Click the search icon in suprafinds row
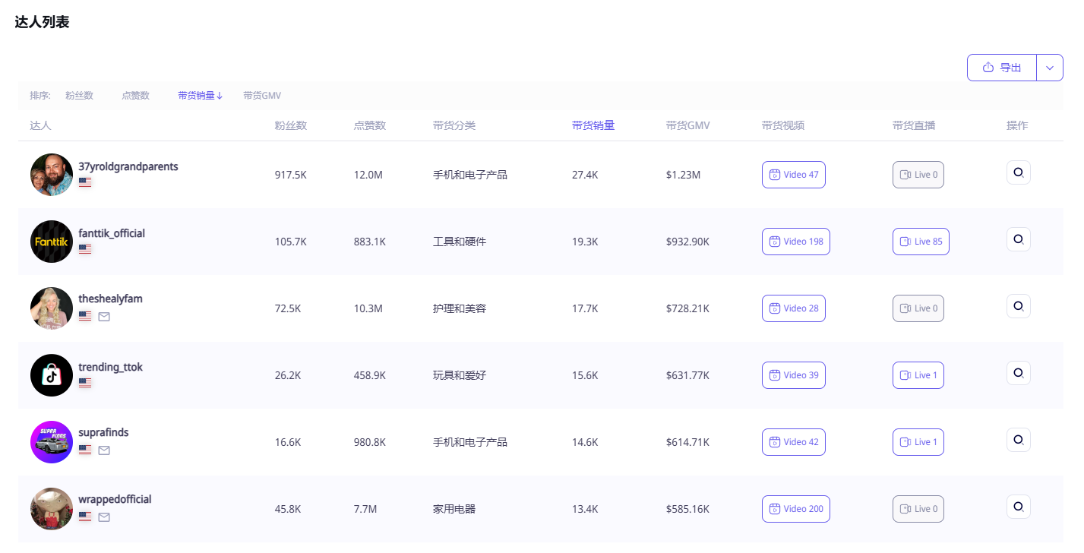1084x553 pixels. coord(1018,440)
